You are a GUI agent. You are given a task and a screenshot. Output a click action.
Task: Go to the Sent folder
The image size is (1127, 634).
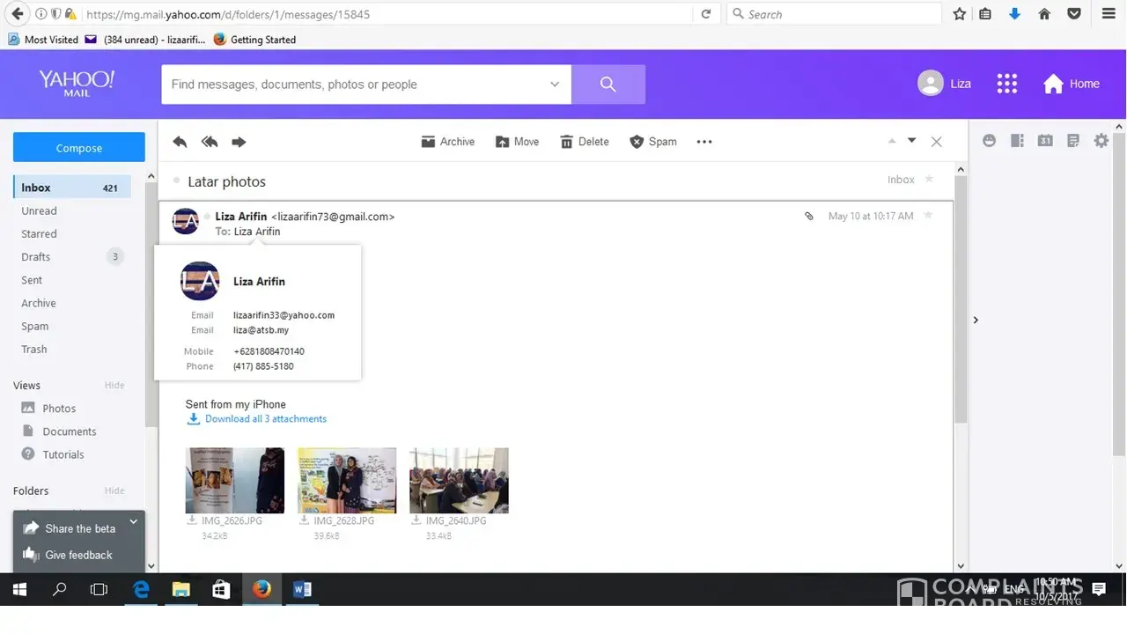pos(32,280)
